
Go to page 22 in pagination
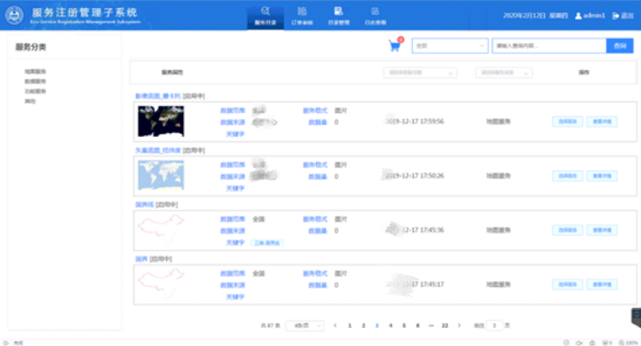click(x=445, y=325)
